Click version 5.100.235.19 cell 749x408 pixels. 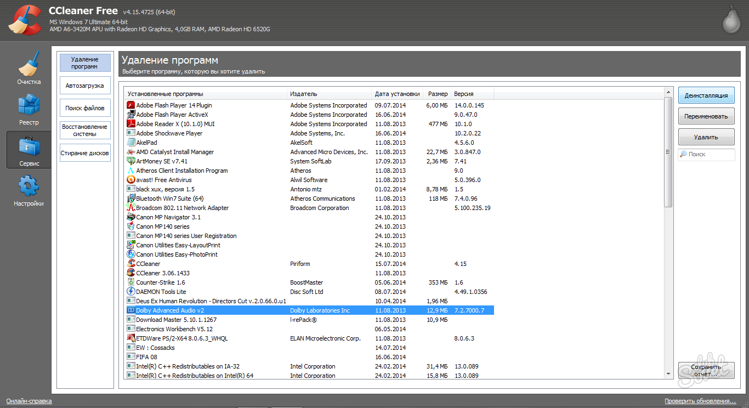472,208
